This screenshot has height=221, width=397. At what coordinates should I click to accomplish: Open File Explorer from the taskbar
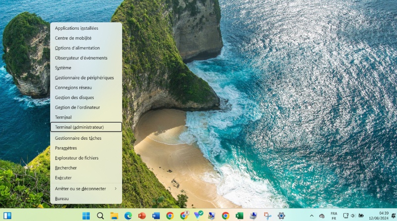[x=114, y=216]
